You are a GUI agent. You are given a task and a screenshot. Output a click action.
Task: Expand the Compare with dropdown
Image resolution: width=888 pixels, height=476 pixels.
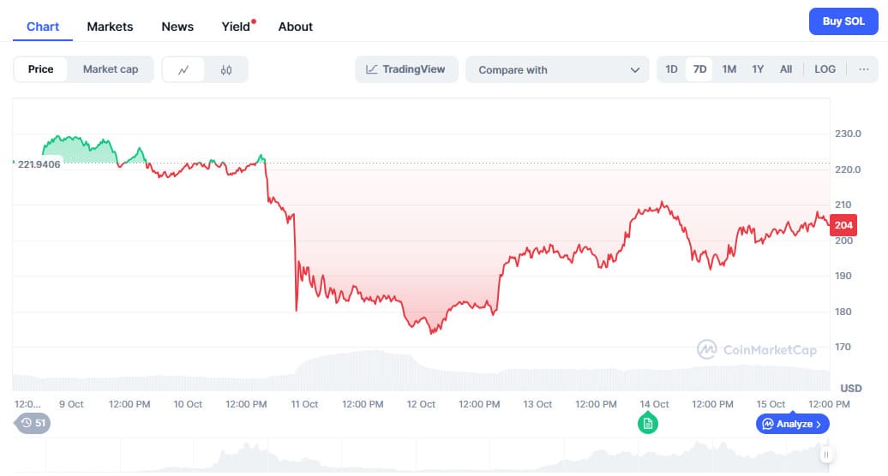click(557, 70)
